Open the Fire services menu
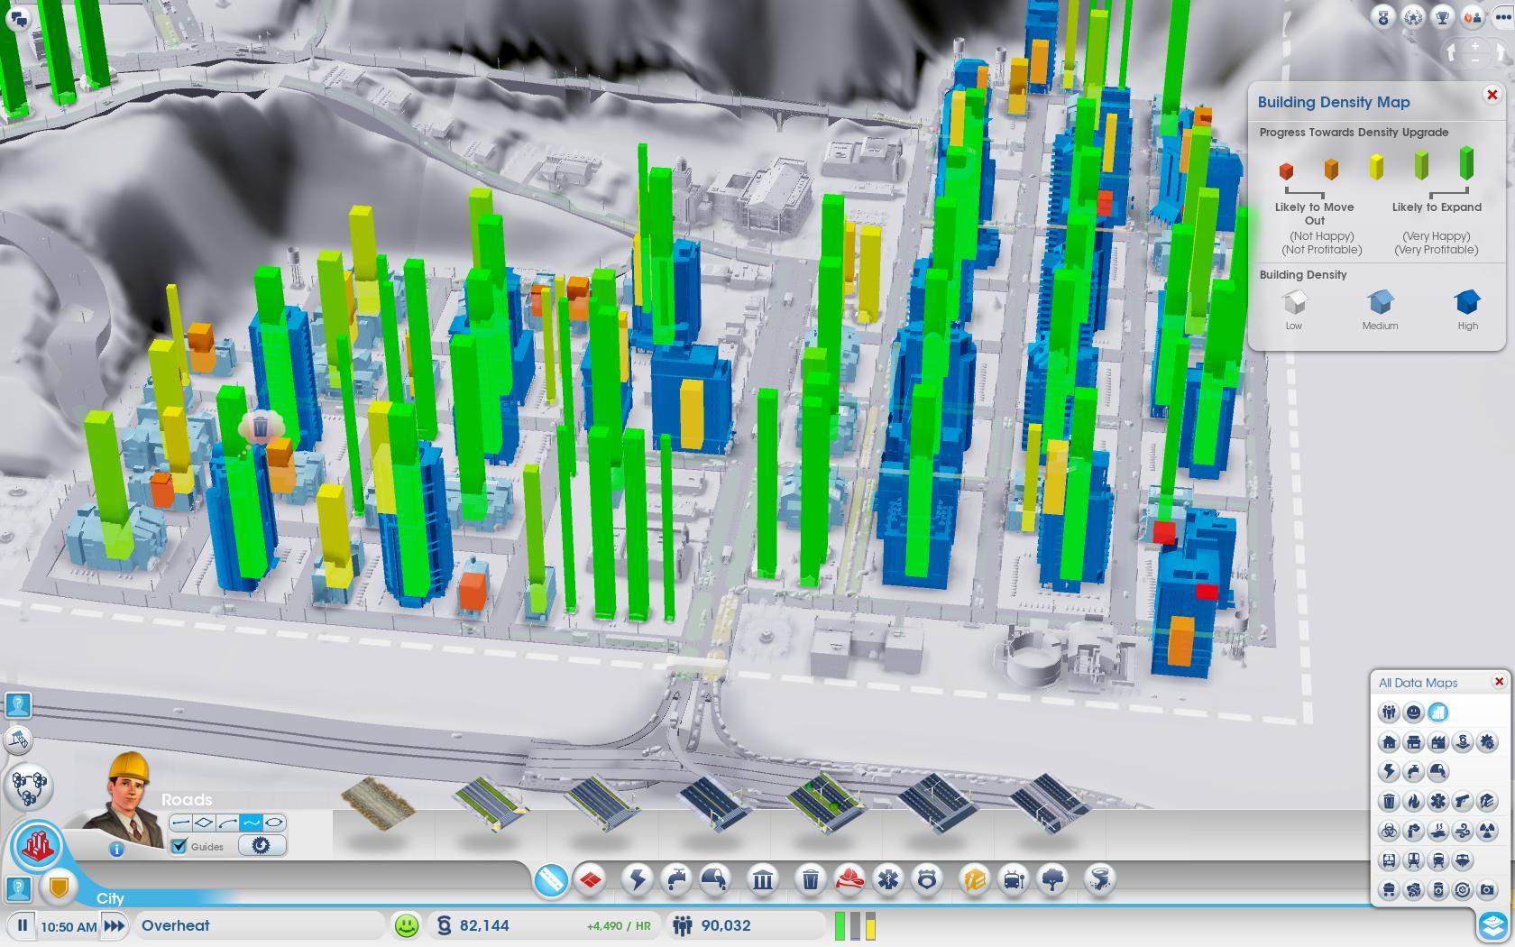 point(849,878)
